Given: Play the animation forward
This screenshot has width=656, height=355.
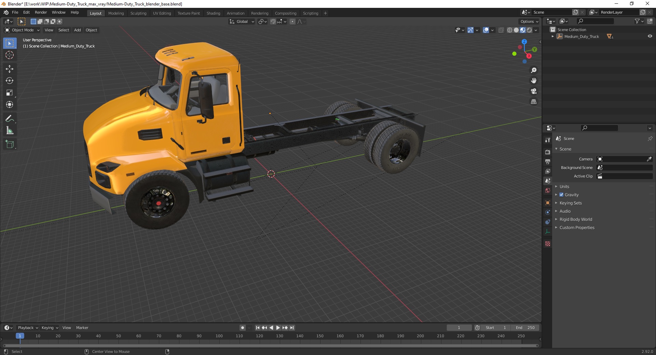Looking at the screenshot, I should [x=278, y=328].
